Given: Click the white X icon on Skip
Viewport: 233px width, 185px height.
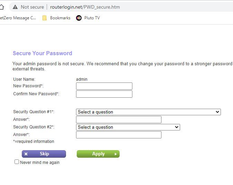Looking at the screenshot, I should 26,154.
